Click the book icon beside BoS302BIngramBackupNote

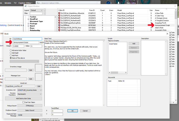(59, 23)
